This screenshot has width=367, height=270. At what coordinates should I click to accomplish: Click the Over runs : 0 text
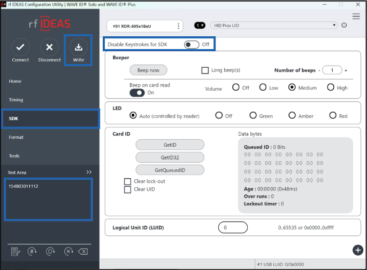[x=258, y=196]
